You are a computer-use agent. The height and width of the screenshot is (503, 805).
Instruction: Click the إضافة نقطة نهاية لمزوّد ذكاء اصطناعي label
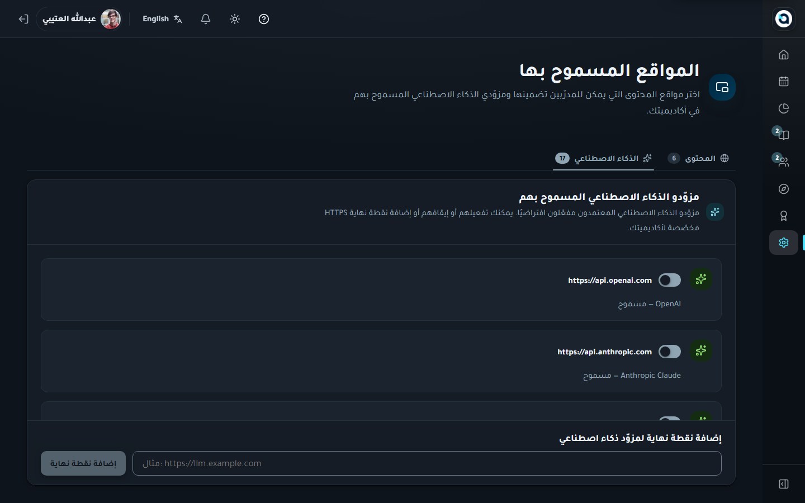click(x=641, y=438)
